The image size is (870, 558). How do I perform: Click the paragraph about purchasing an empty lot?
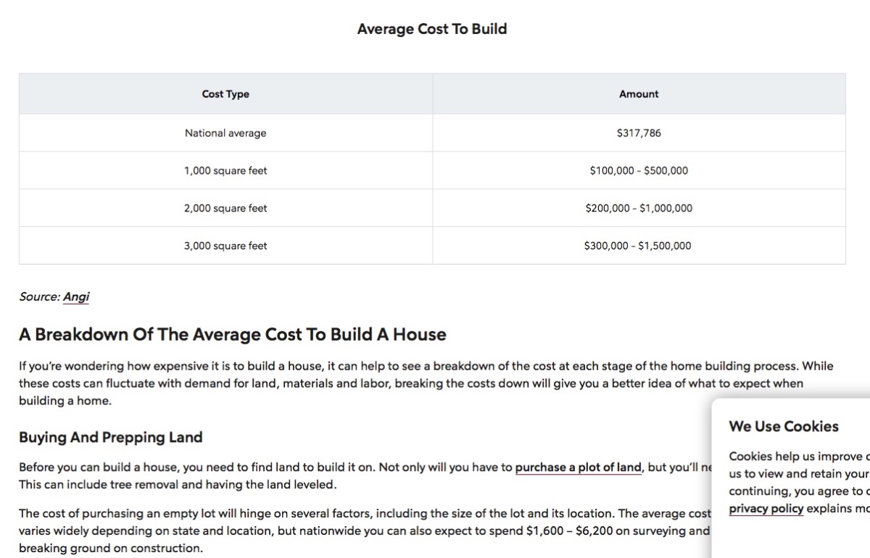click(x=362, y=530)
